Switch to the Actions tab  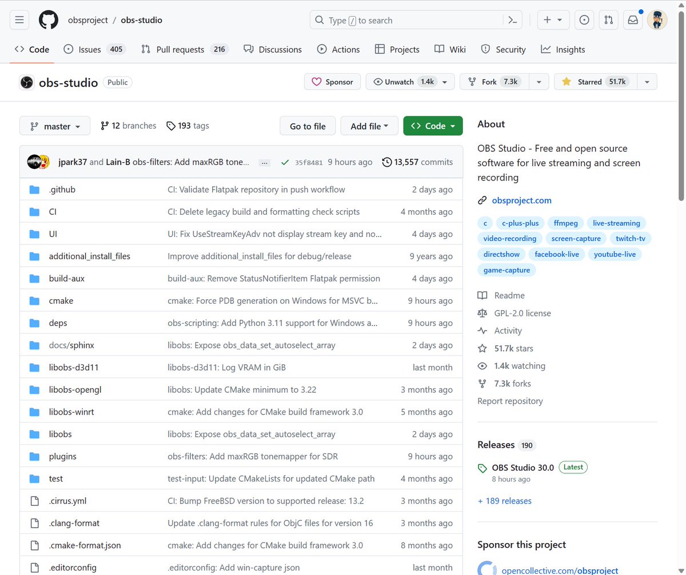[338, 50]
